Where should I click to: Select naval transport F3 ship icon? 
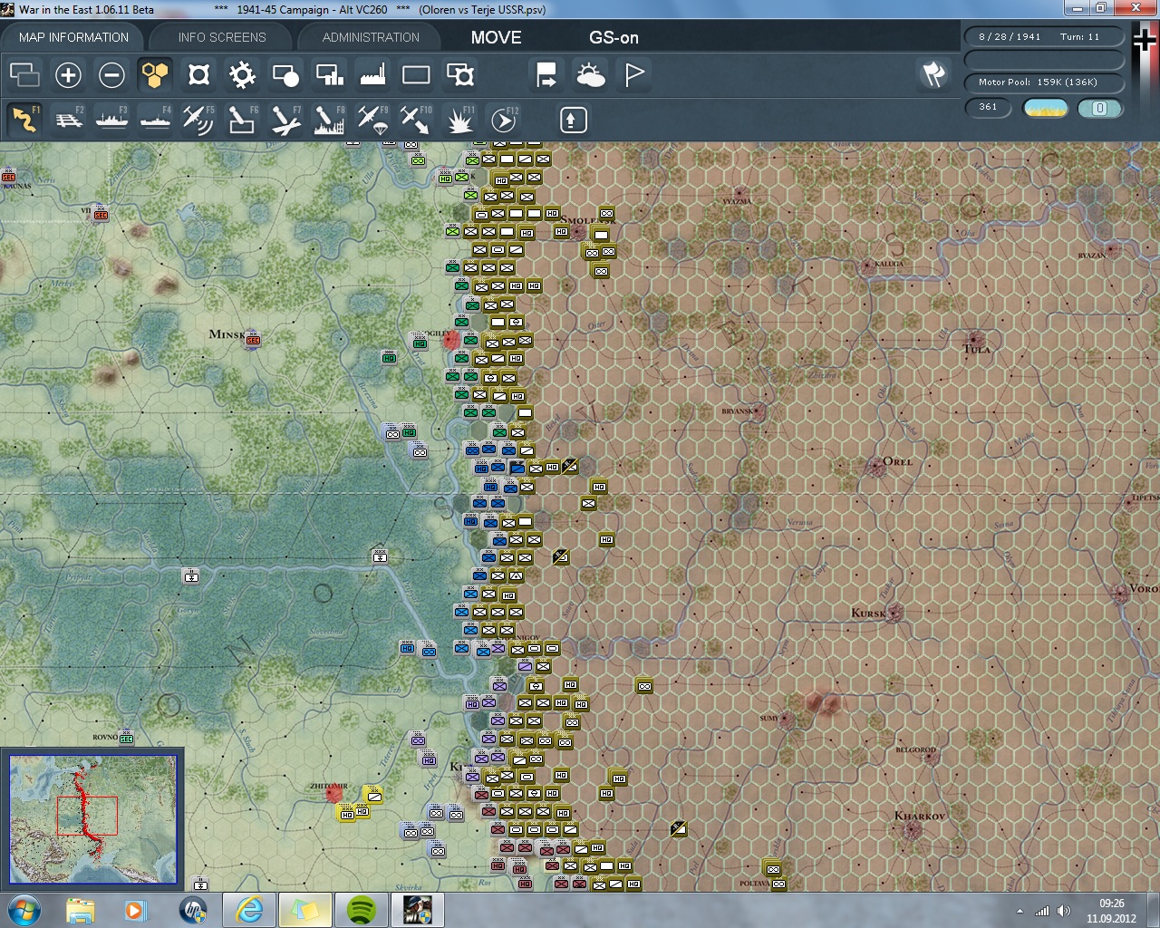point(111,119)
